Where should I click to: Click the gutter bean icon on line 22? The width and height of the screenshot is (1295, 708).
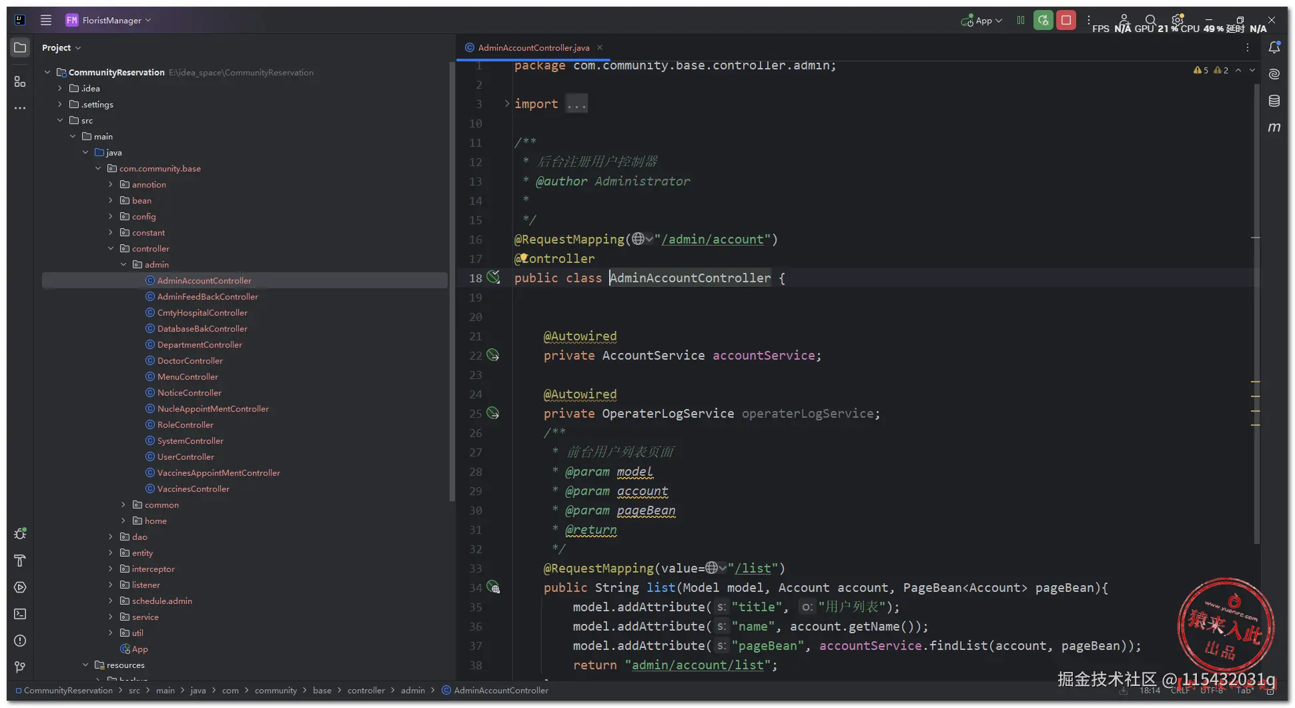pyautogui.click(x=493, y=355)
